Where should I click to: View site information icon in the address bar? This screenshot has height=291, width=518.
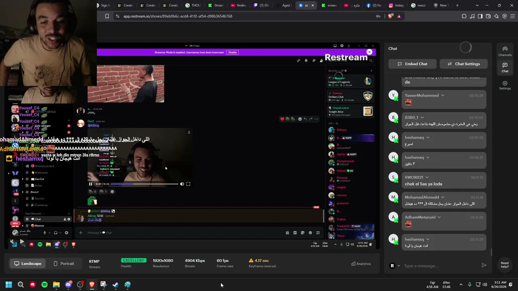pyautogui.click(x=117, y=16)
